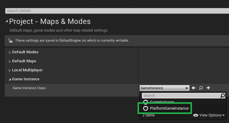This screenshot has width=229, height=123.
Task: Select the Game Instance Class property row
Action: point(72,88)
